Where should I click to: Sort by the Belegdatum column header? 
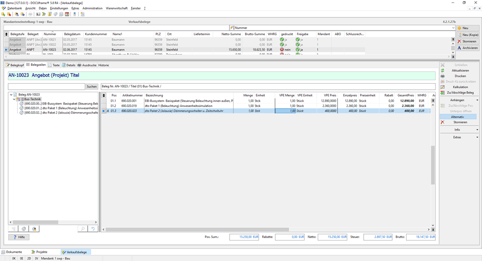coord(72,34)
